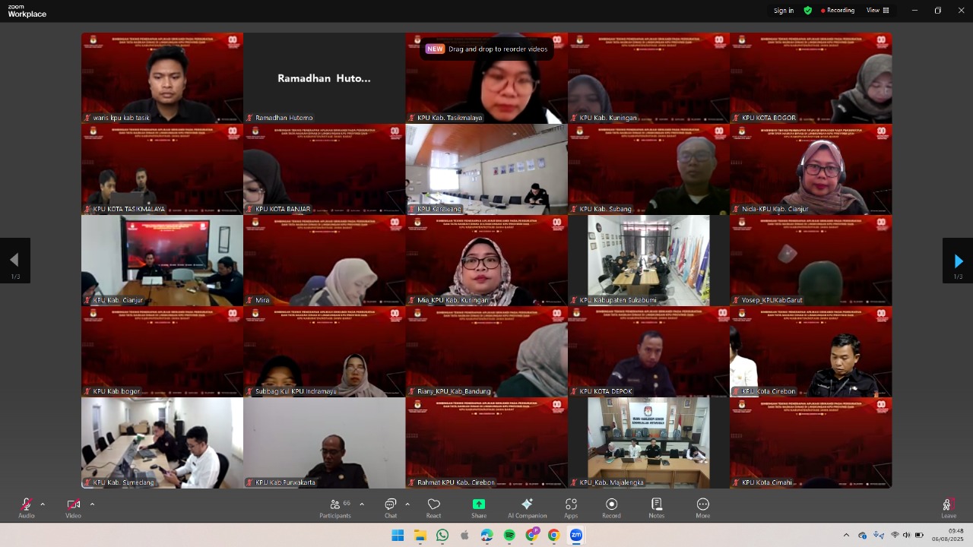
Task: Open the Apps panel
Action: pyautogui.click(x=571, y=507)
